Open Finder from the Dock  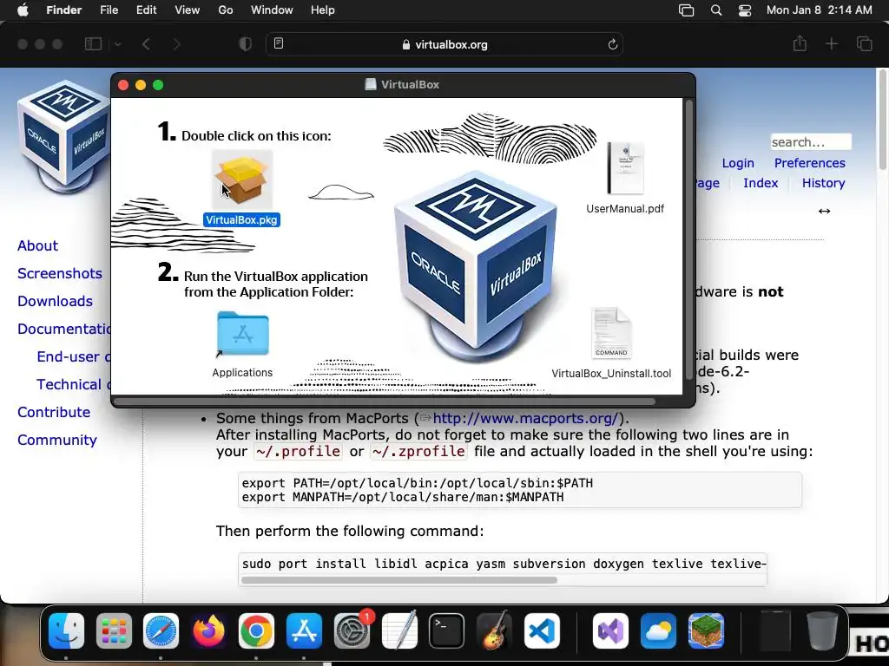point(66,630)
